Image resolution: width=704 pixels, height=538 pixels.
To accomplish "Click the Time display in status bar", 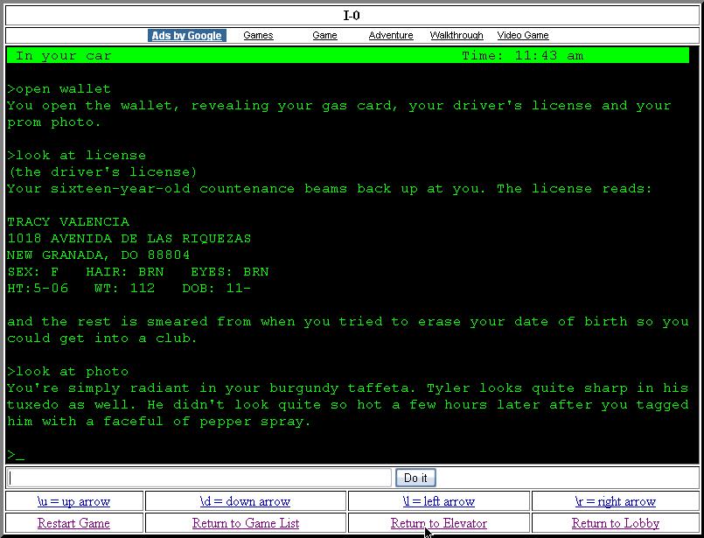I will coord(522,56).
